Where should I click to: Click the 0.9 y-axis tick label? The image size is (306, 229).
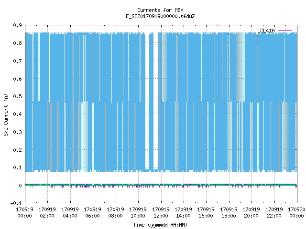(x=17, y=25)
